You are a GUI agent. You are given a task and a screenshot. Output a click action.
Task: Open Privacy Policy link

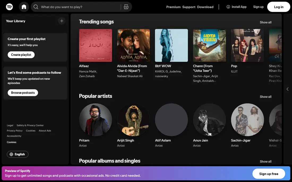click(x=15, y=131)
